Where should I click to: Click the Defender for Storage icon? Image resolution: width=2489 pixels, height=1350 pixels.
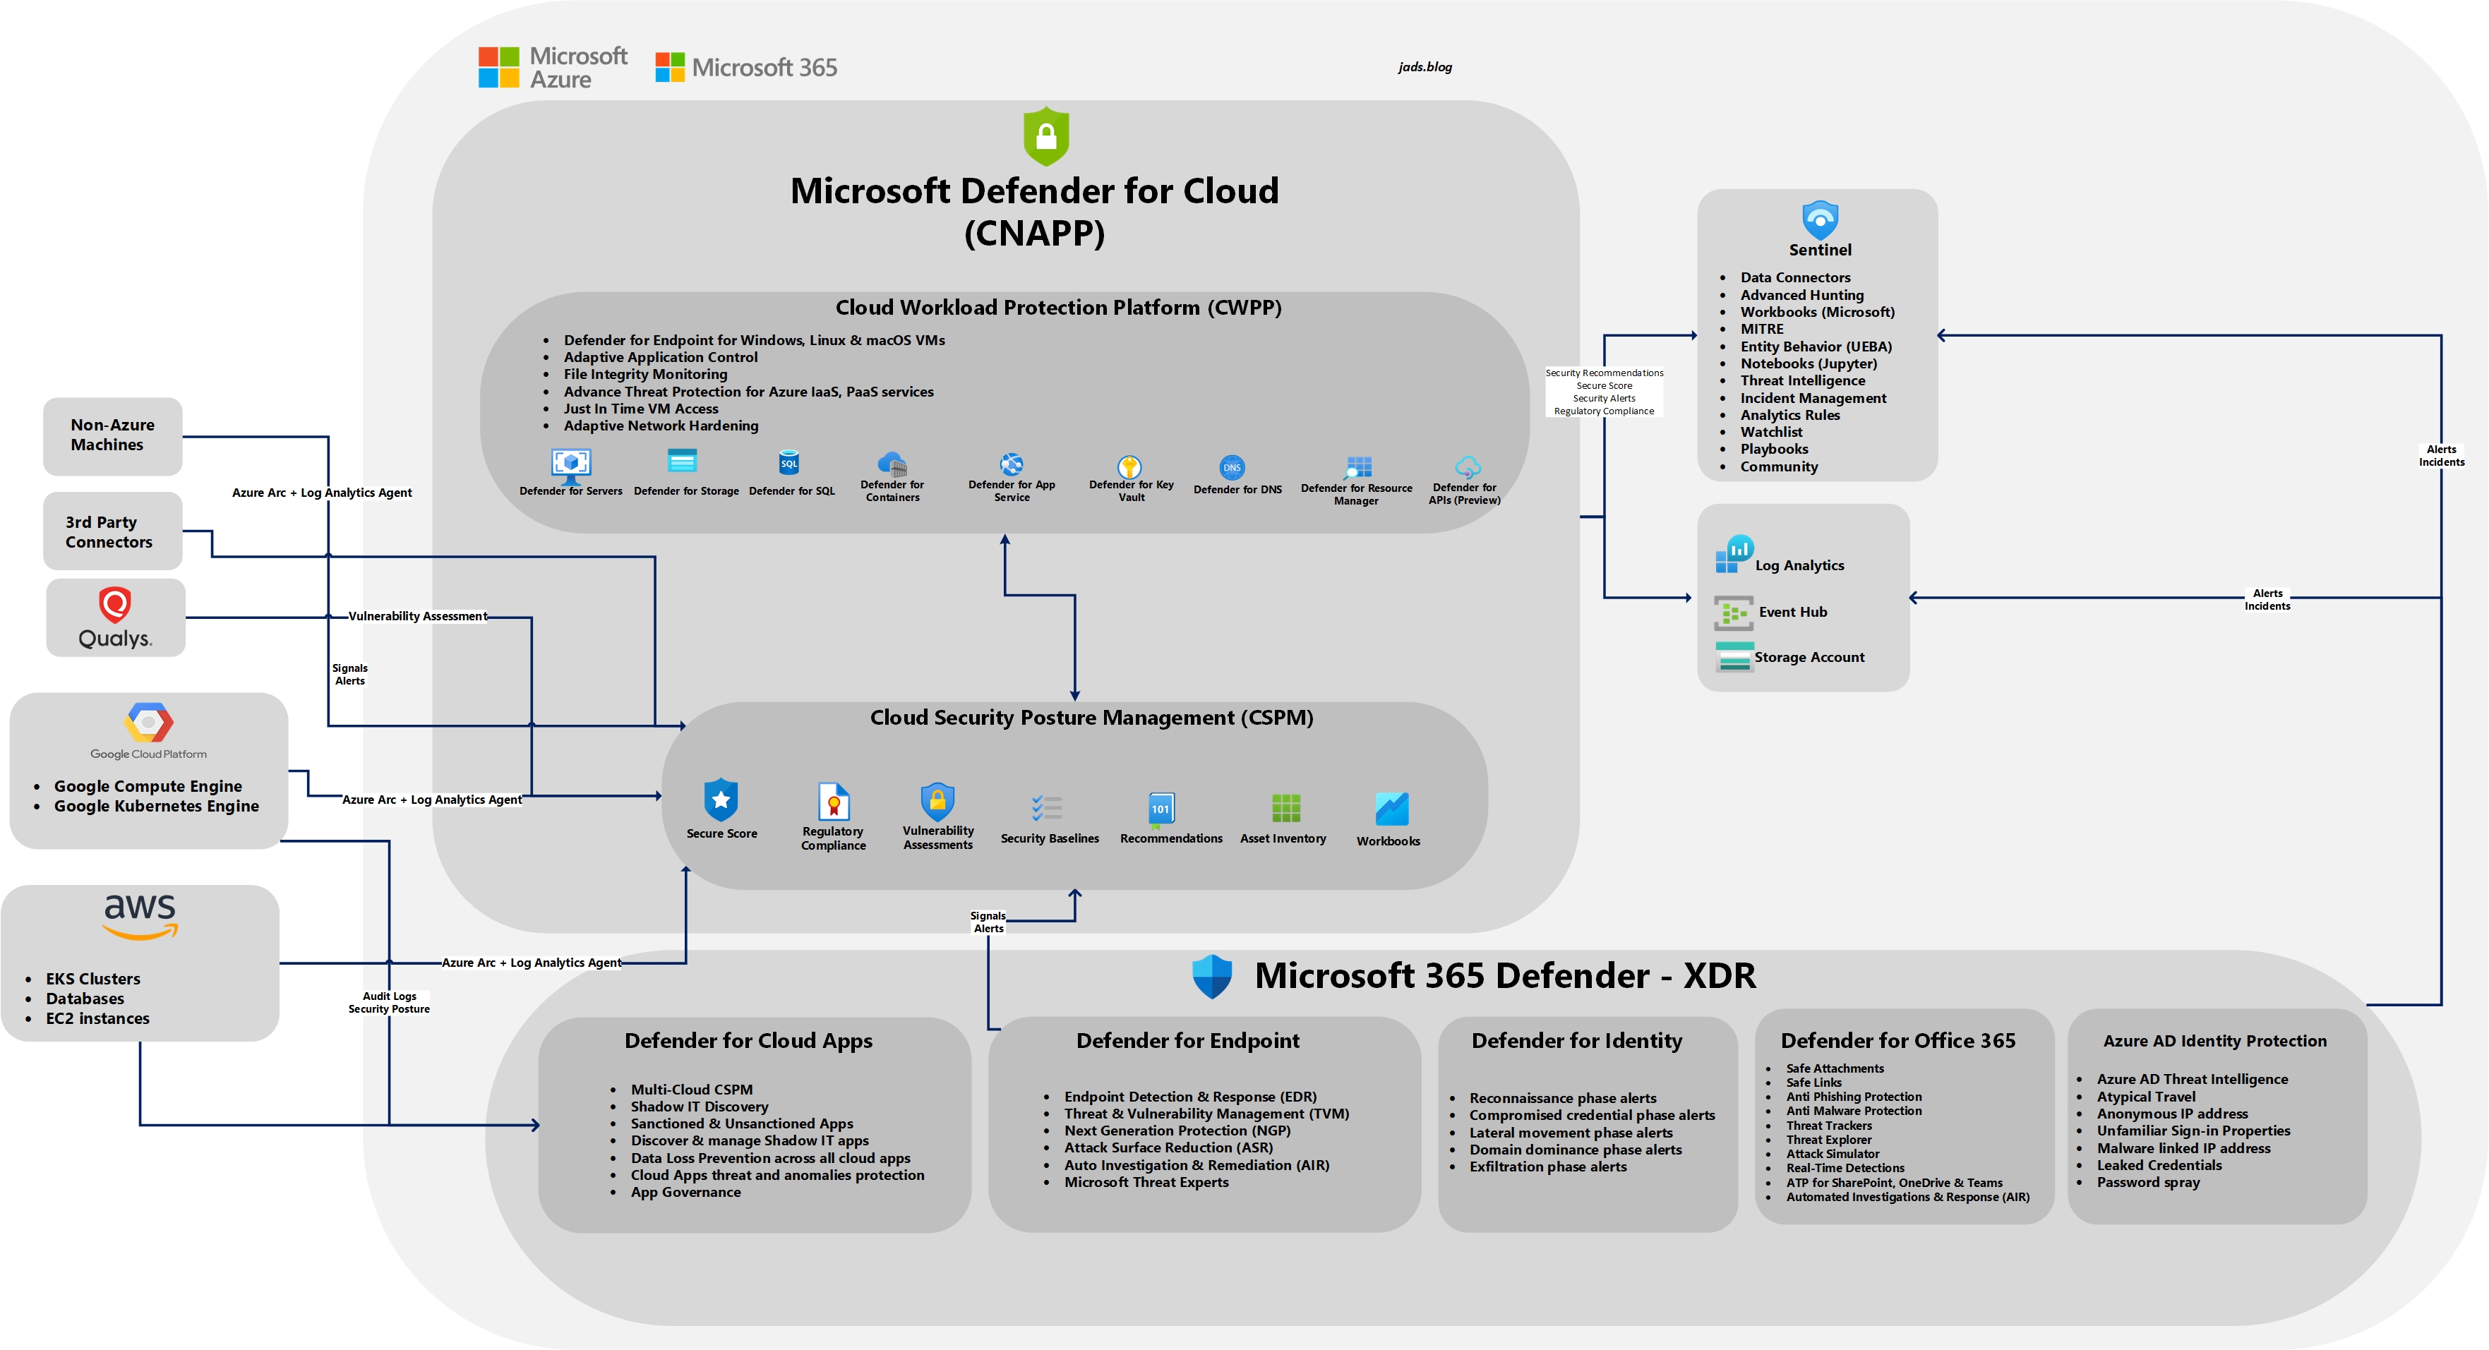pos(682,462)
